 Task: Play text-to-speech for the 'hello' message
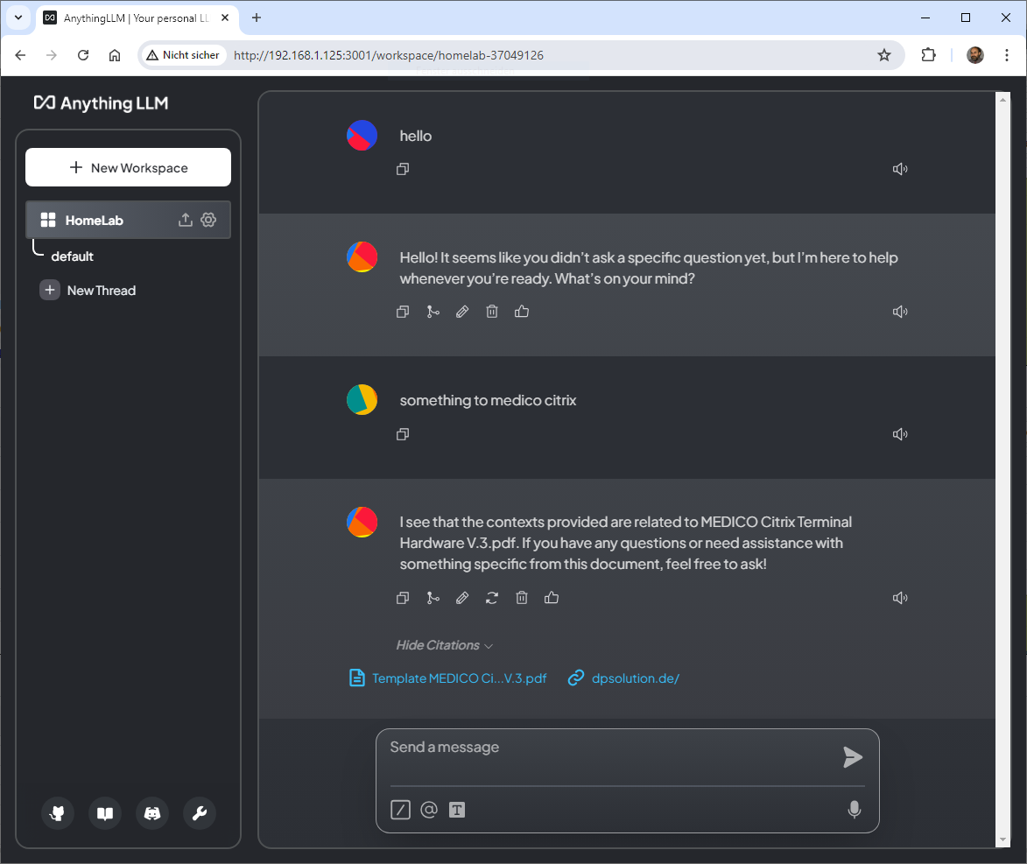coord(899,169)
